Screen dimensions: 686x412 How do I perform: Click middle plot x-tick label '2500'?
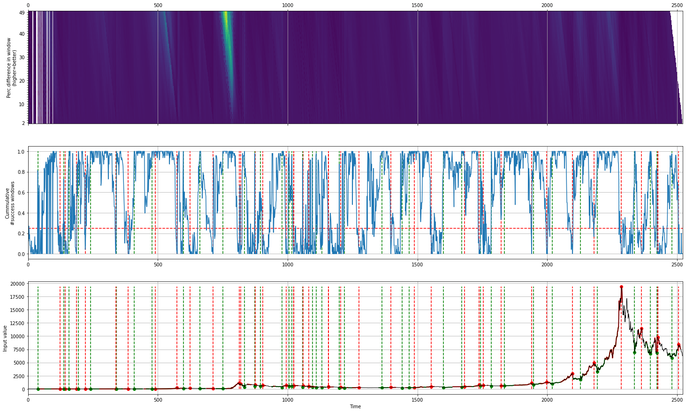coord(677,265)
